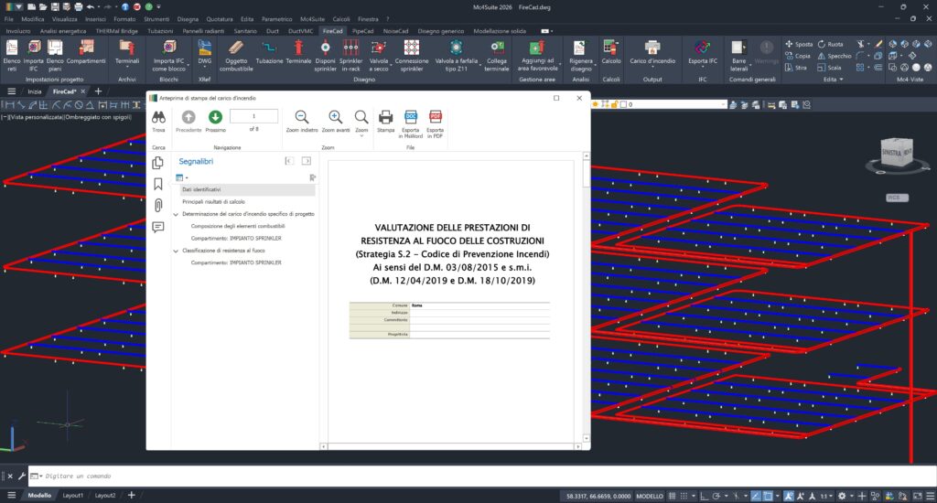This screenshot has width=937, height=503.
Task: Expand the Edita panel arrow
Action: pyautogui.click(x=842, y=80)
